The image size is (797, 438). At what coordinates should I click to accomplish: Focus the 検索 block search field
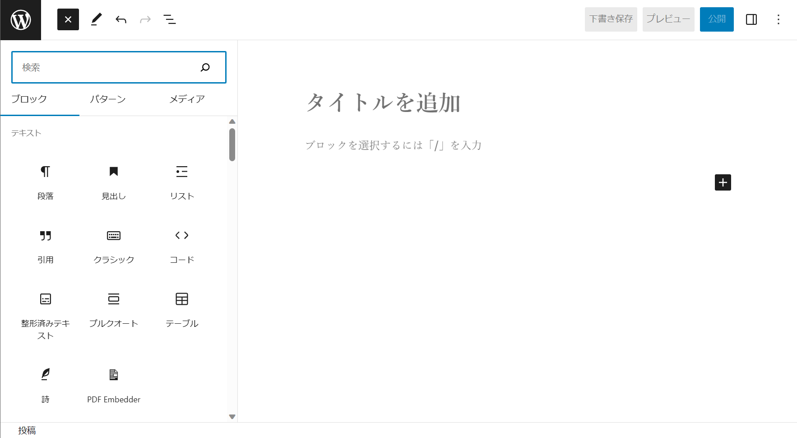pyautogui.click(x=119, y=67)
